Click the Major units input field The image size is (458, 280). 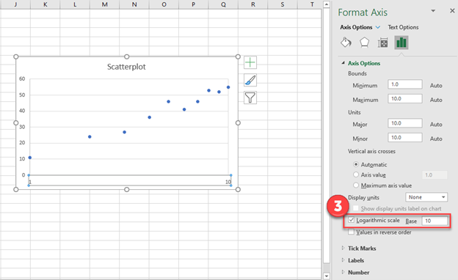[405, 123]
